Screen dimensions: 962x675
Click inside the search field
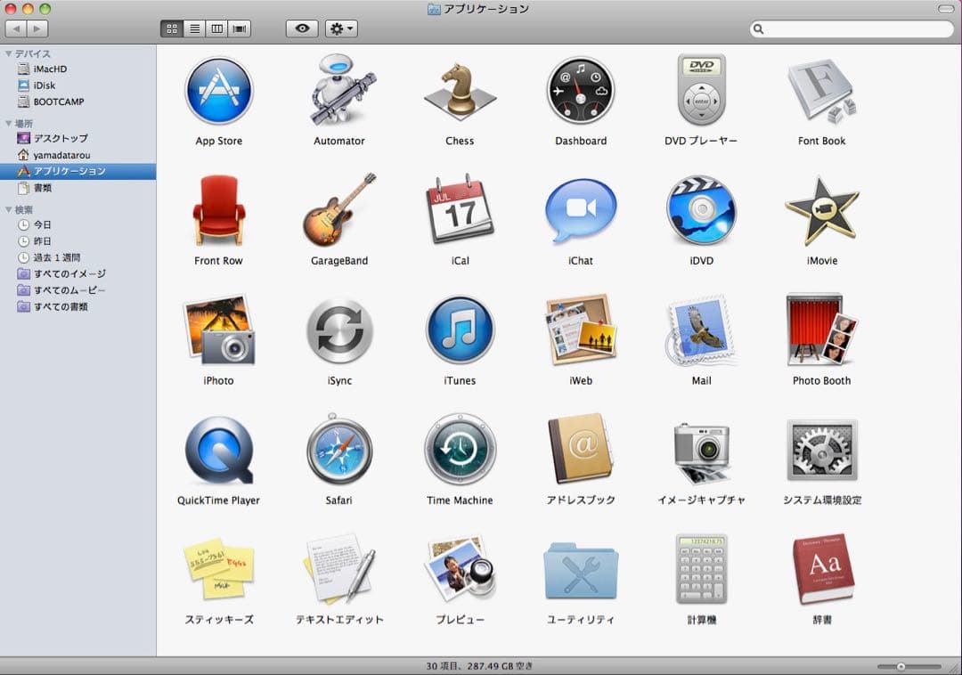click(851, 28)
